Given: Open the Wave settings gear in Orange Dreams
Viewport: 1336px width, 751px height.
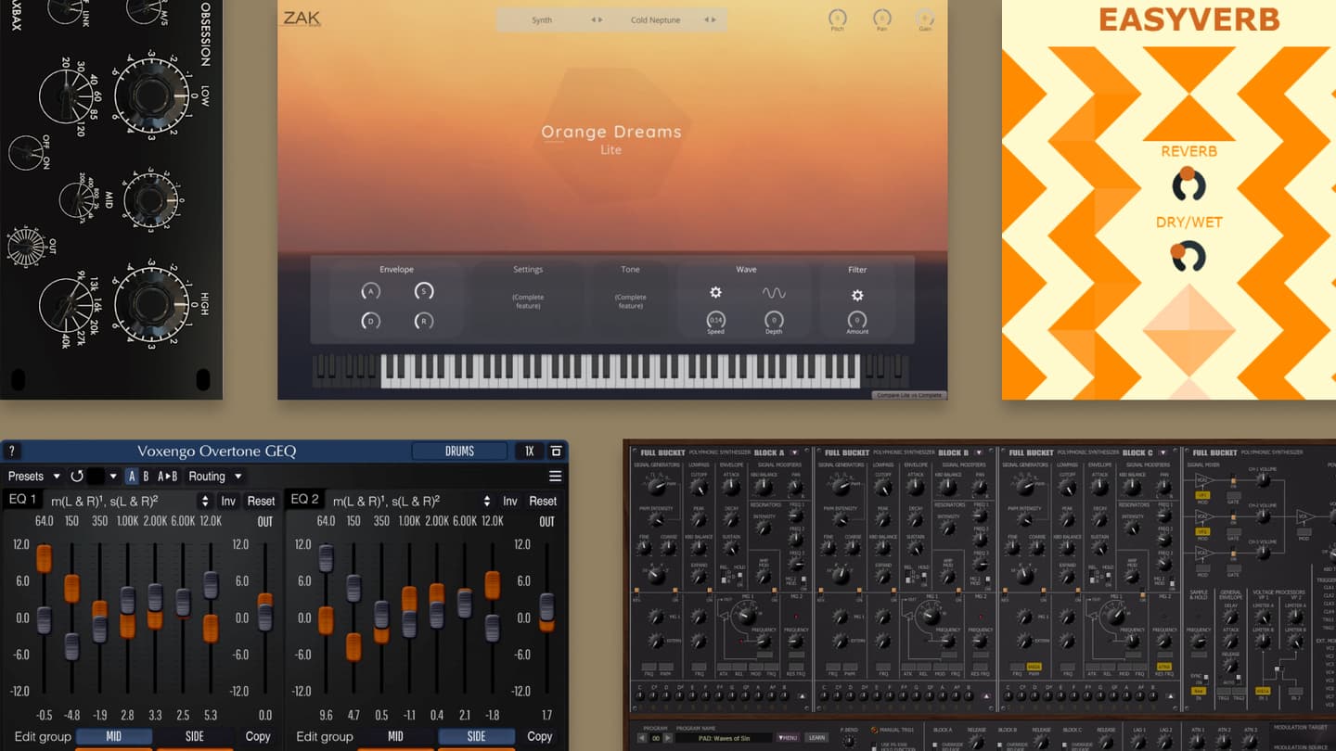Looking at the screenshot, I should pyautogui.click(x=714, y=292).
